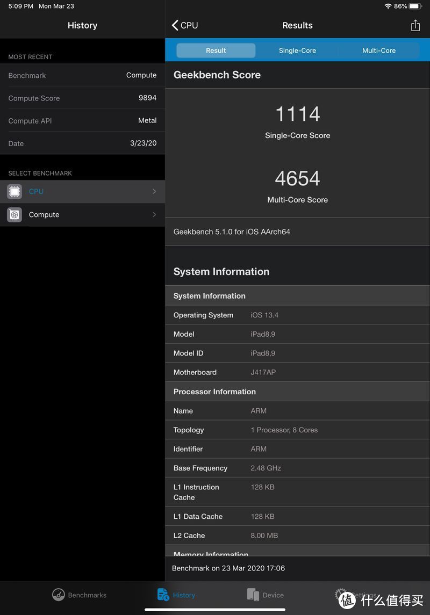Screen dimensions: 430x615
Task: Click the multi-core score 4654
Action: click(297, 178)
